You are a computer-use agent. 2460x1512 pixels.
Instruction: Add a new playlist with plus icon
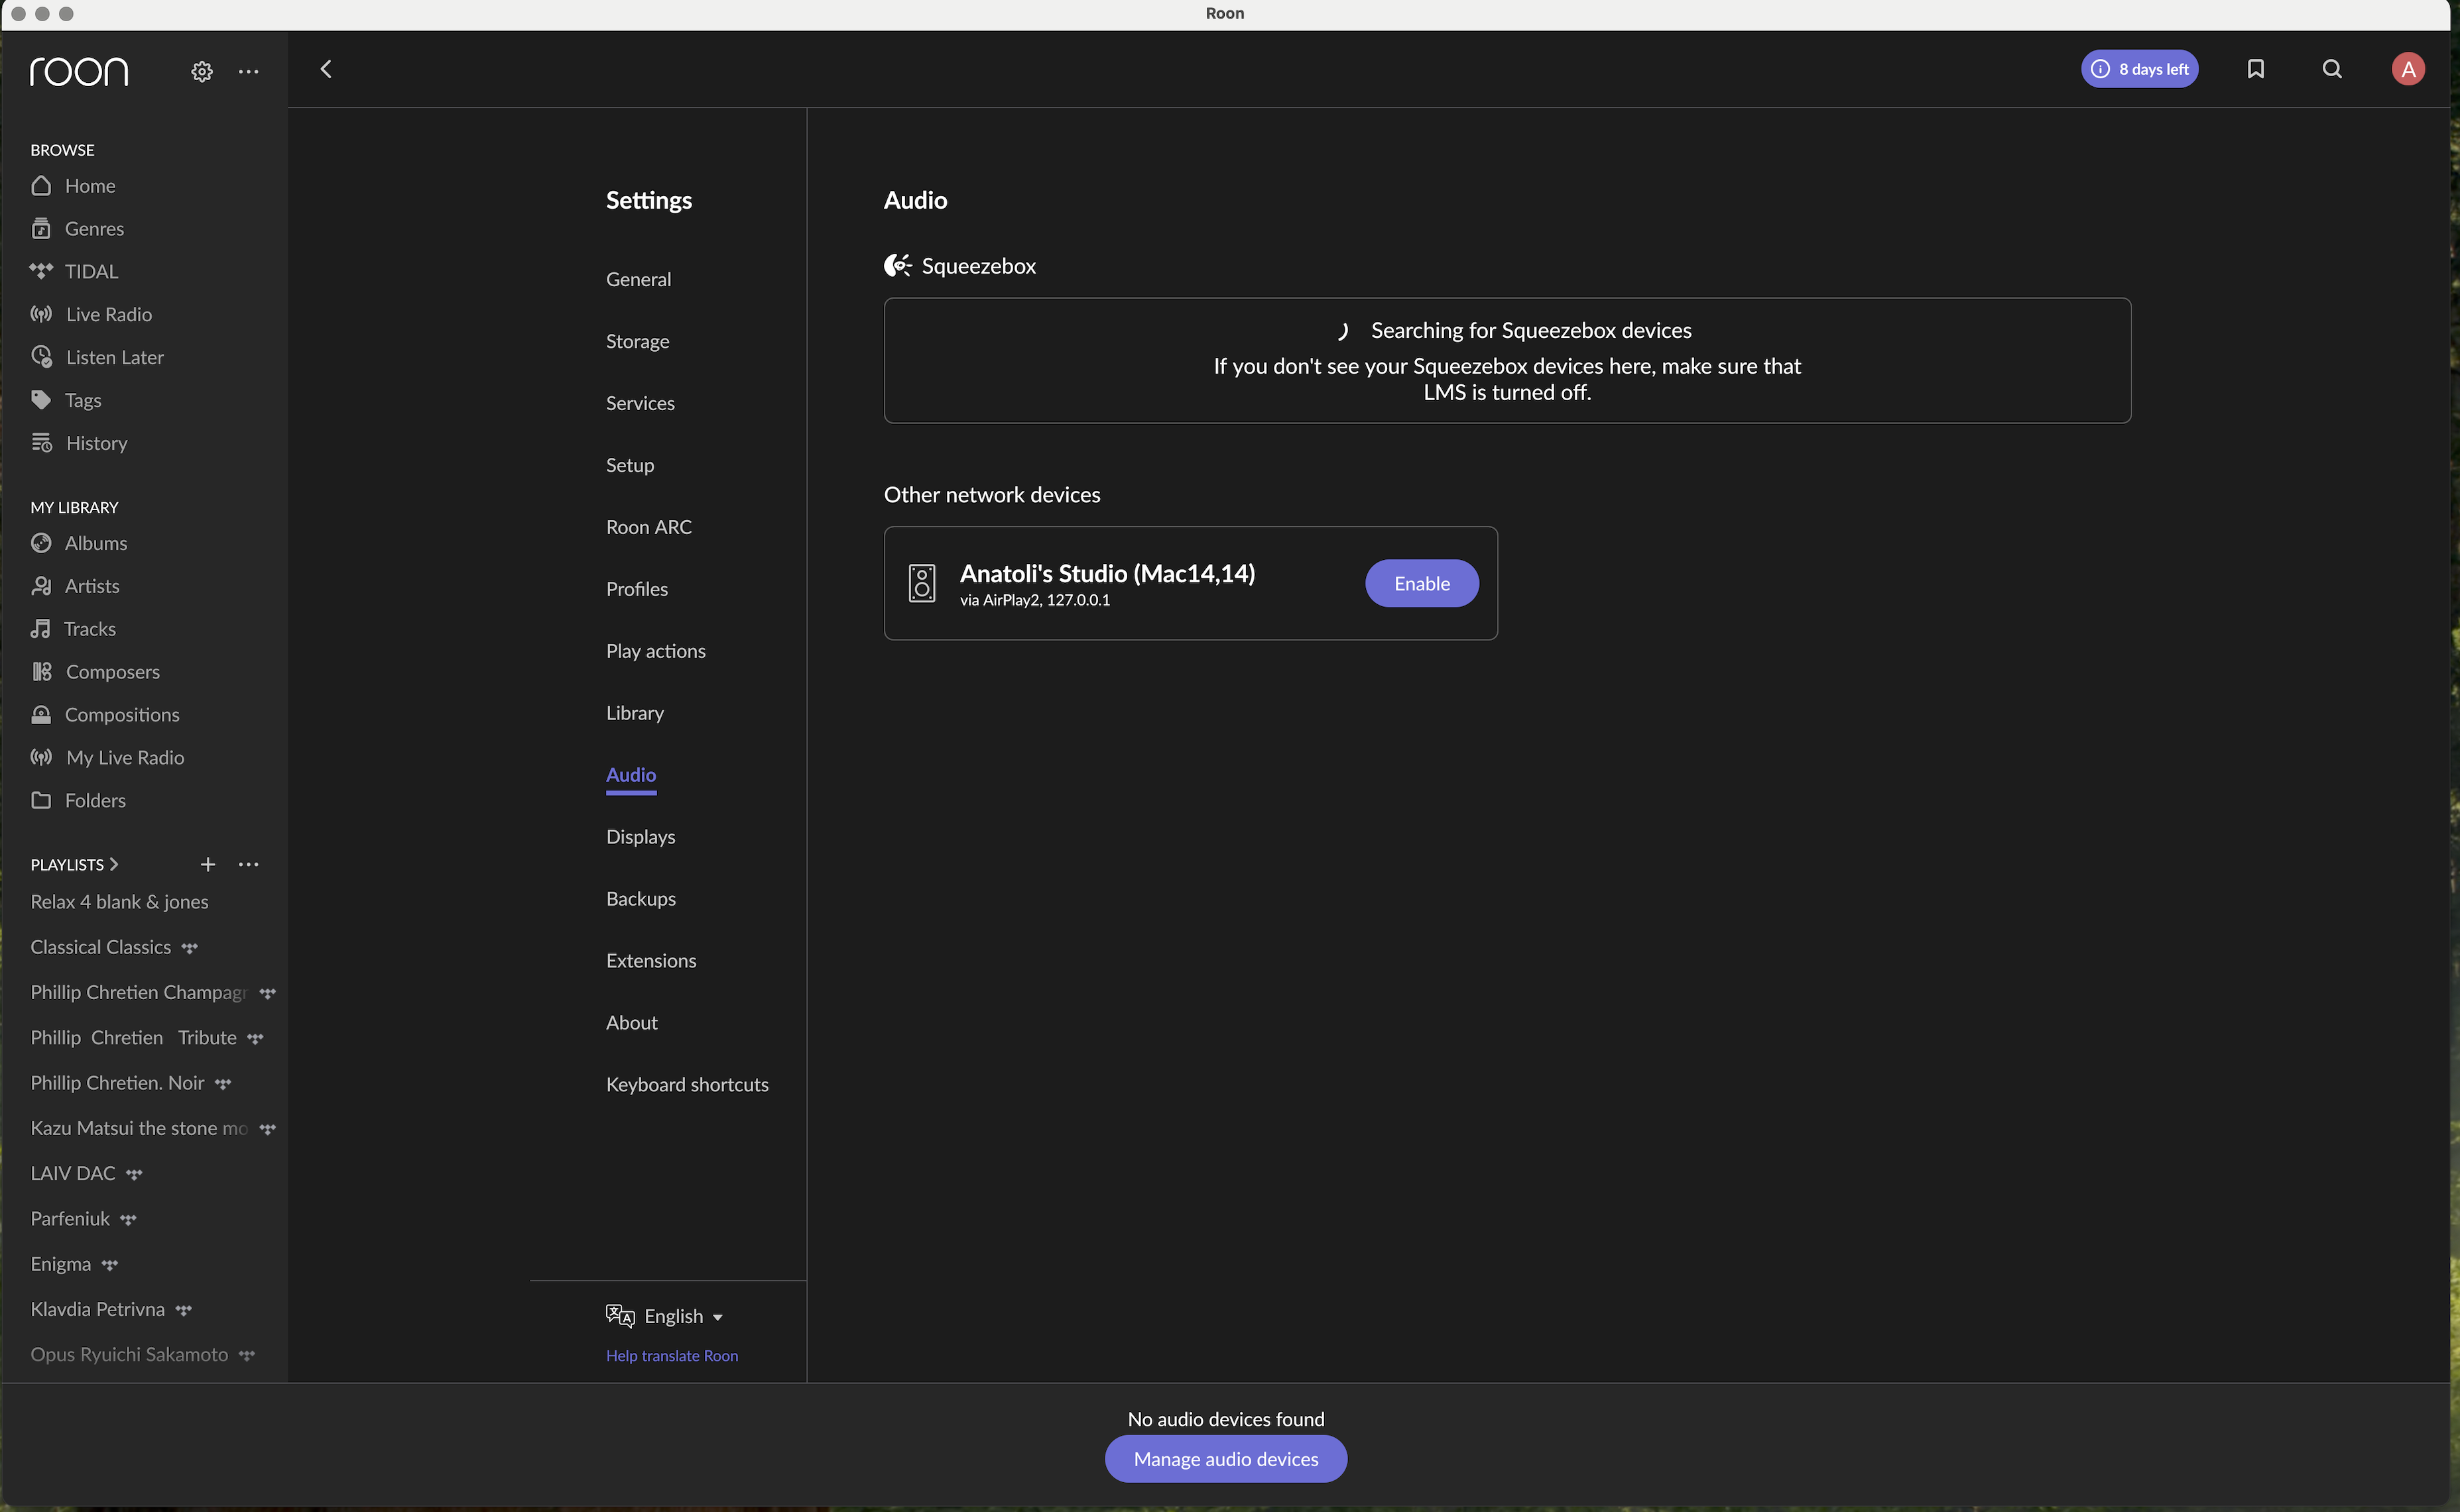click(207, 864)
